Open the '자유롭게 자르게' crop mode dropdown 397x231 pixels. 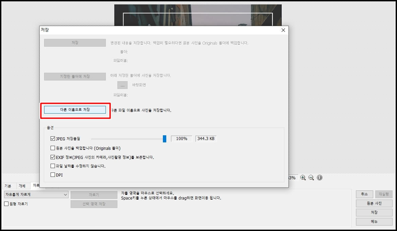click(36, 194)
